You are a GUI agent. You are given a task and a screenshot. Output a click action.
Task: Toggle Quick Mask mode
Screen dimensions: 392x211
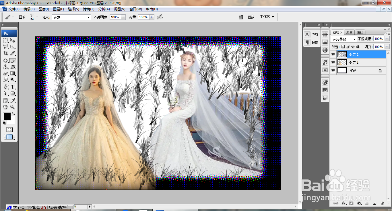9,130
